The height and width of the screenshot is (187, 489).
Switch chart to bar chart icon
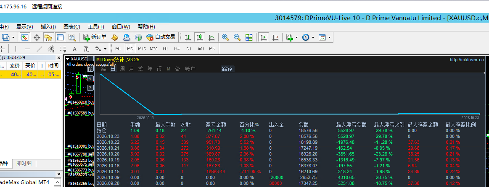point(188,37)
